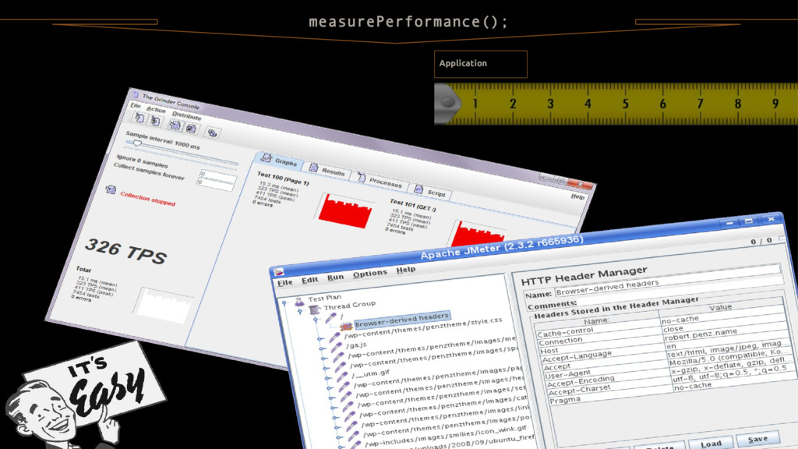Expand the /ga.js request node
The height and width of the screenshot is (449, 798).
(x=322, y=348)
